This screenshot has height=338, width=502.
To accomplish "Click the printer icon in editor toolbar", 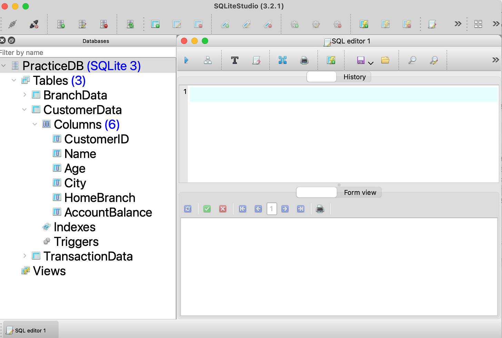I will [x=304, y=60].
